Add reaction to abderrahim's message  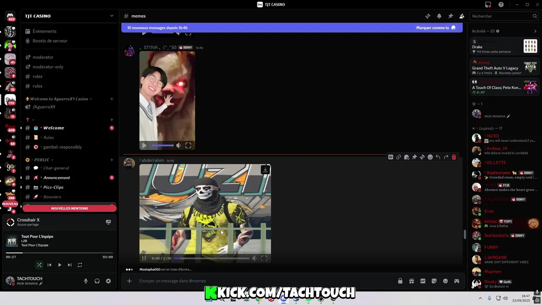(430, 157)
